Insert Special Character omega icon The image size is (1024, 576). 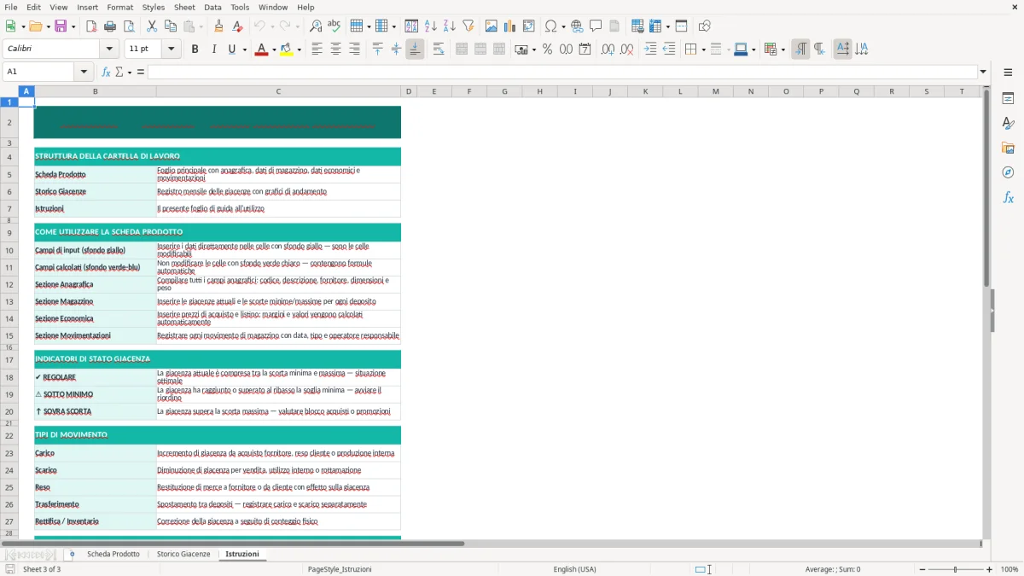[x=550, y=26]
